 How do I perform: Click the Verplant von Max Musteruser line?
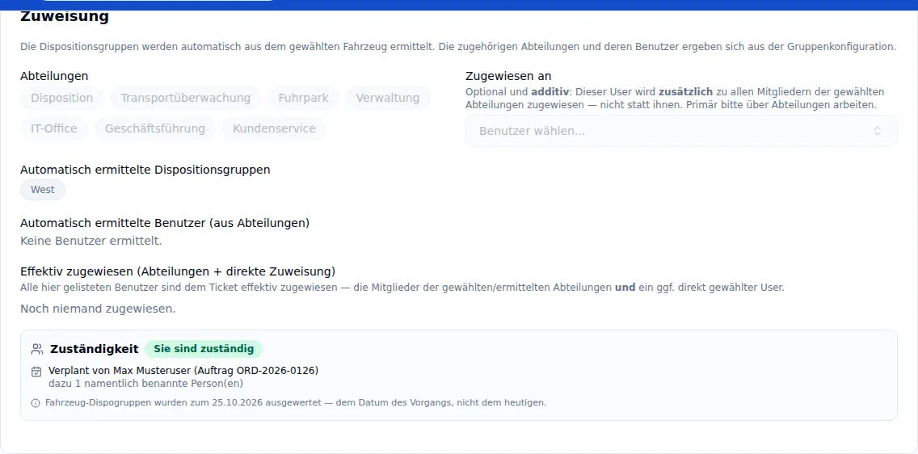(183, 370)
